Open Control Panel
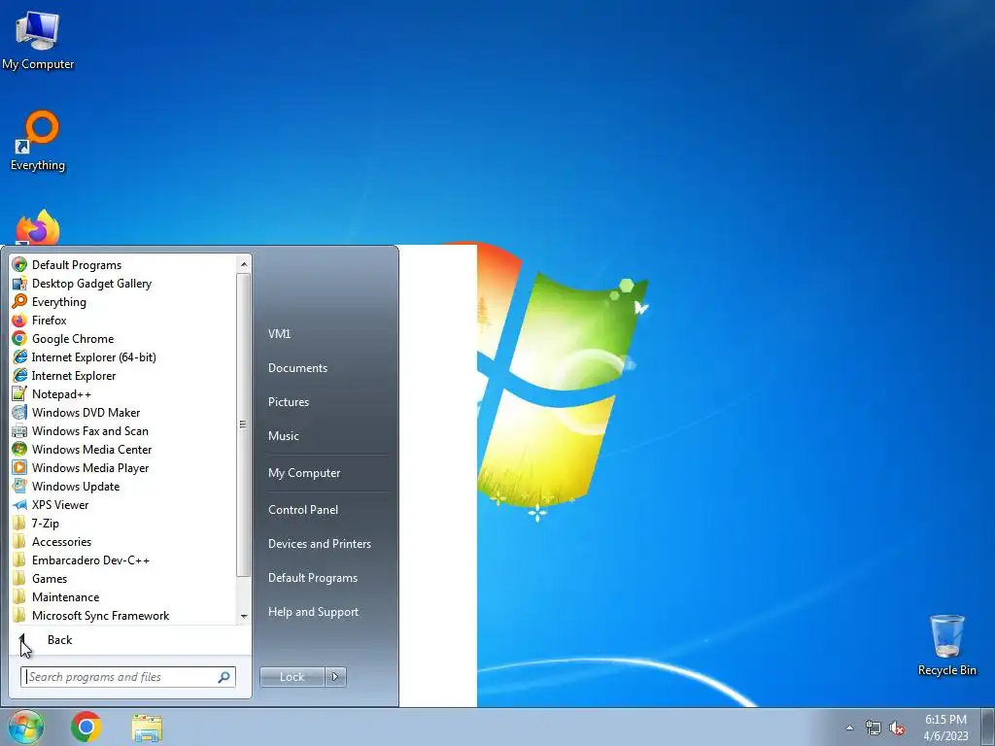The height and width of the screenshot is (746, 995). pyautogui.click(x=303, y=509)
